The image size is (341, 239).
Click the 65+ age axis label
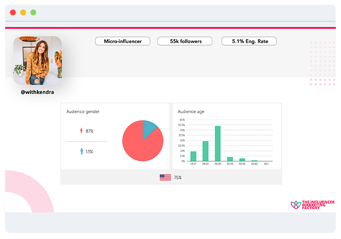point(266,164)
